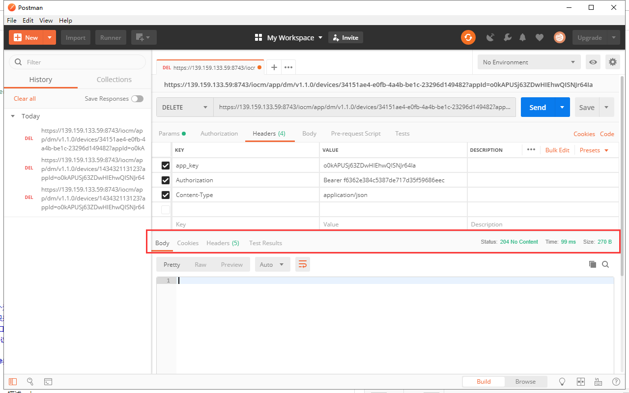Open the help question mark icon

[x=616, y=382]
